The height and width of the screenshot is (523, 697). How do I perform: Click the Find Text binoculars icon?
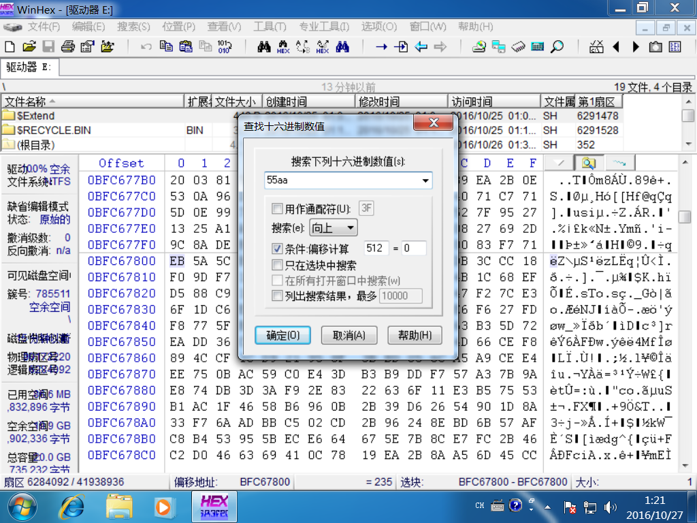tap(264, 46)
